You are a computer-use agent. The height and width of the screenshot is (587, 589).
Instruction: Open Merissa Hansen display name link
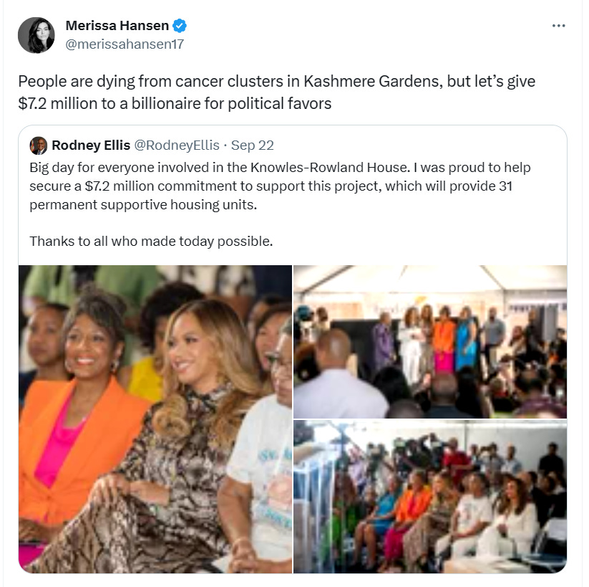click(117, 26)
